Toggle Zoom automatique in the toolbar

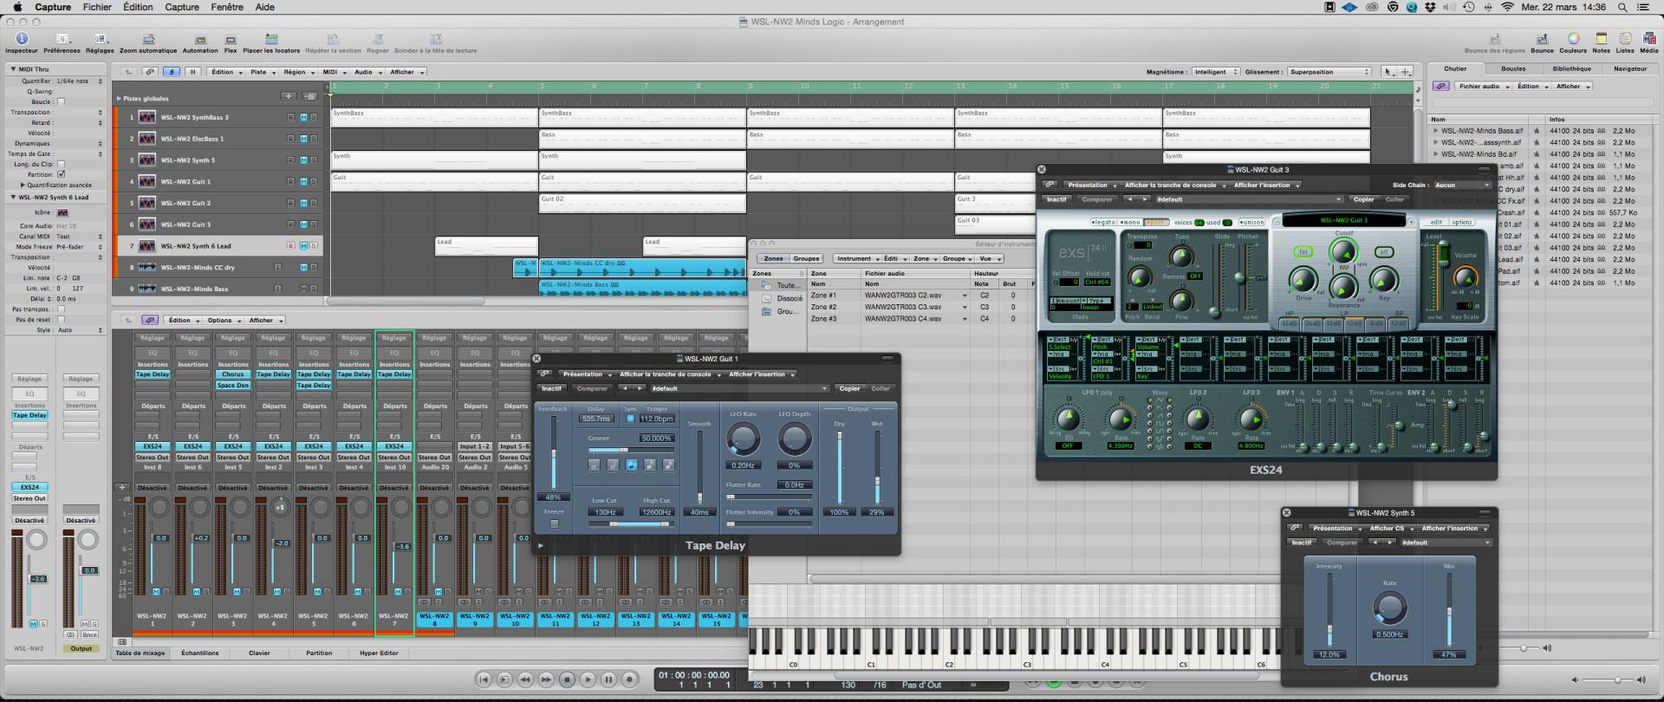pyautogui.click(x=148, y=39)
